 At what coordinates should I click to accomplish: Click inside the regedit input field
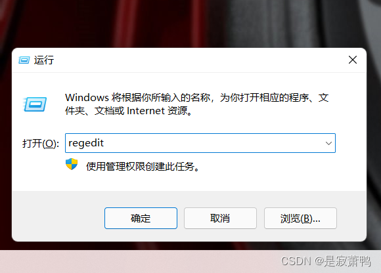click(200, 143)
